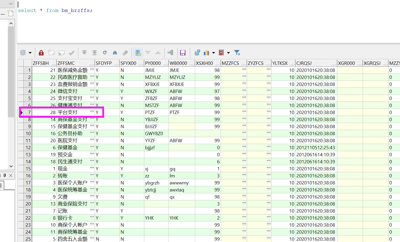
Task: Expand the bar chart dropdown arrow
Action: coord(213,53)
